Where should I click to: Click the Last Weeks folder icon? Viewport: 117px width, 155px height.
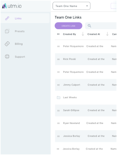tap(59, 97)
